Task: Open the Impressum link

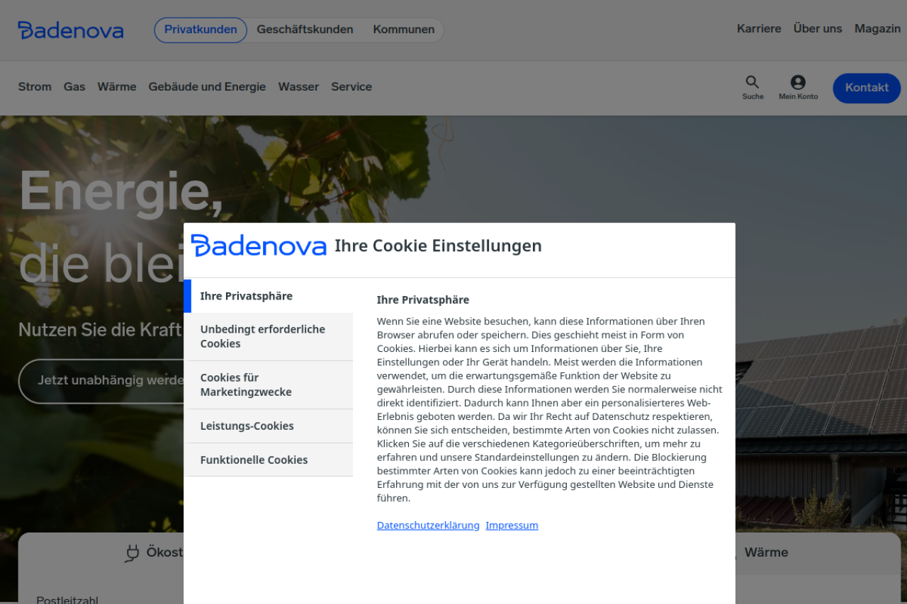Action: [512, 525]
